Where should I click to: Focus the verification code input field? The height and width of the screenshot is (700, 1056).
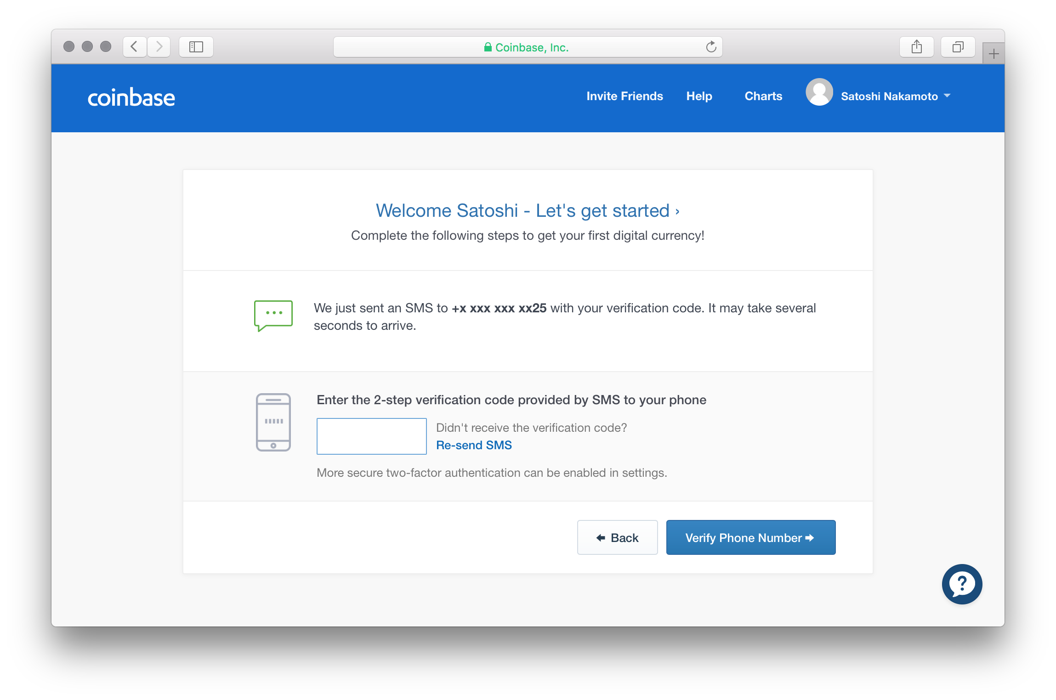click(x=372, y=436)
